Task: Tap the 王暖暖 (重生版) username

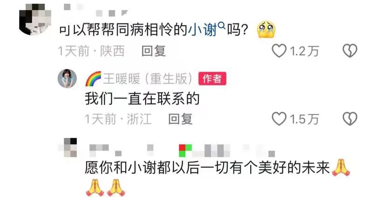Action: (x=148, y=79)
